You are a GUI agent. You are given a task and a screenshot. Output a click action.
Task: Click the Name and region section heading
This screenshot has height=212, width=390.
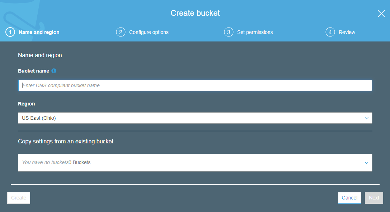click(x=40, y=55)
